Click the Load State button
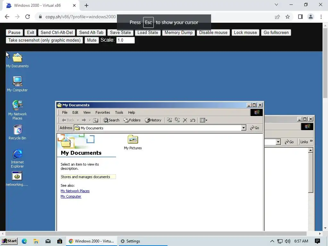This screenshot has width=328, height=246. (148, 32)
